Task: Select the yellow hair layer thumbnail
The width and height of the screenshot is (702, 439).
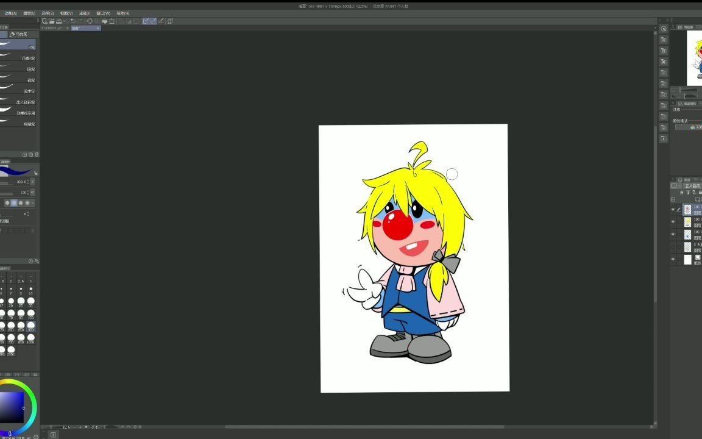Action: click(x=687, y=222)
